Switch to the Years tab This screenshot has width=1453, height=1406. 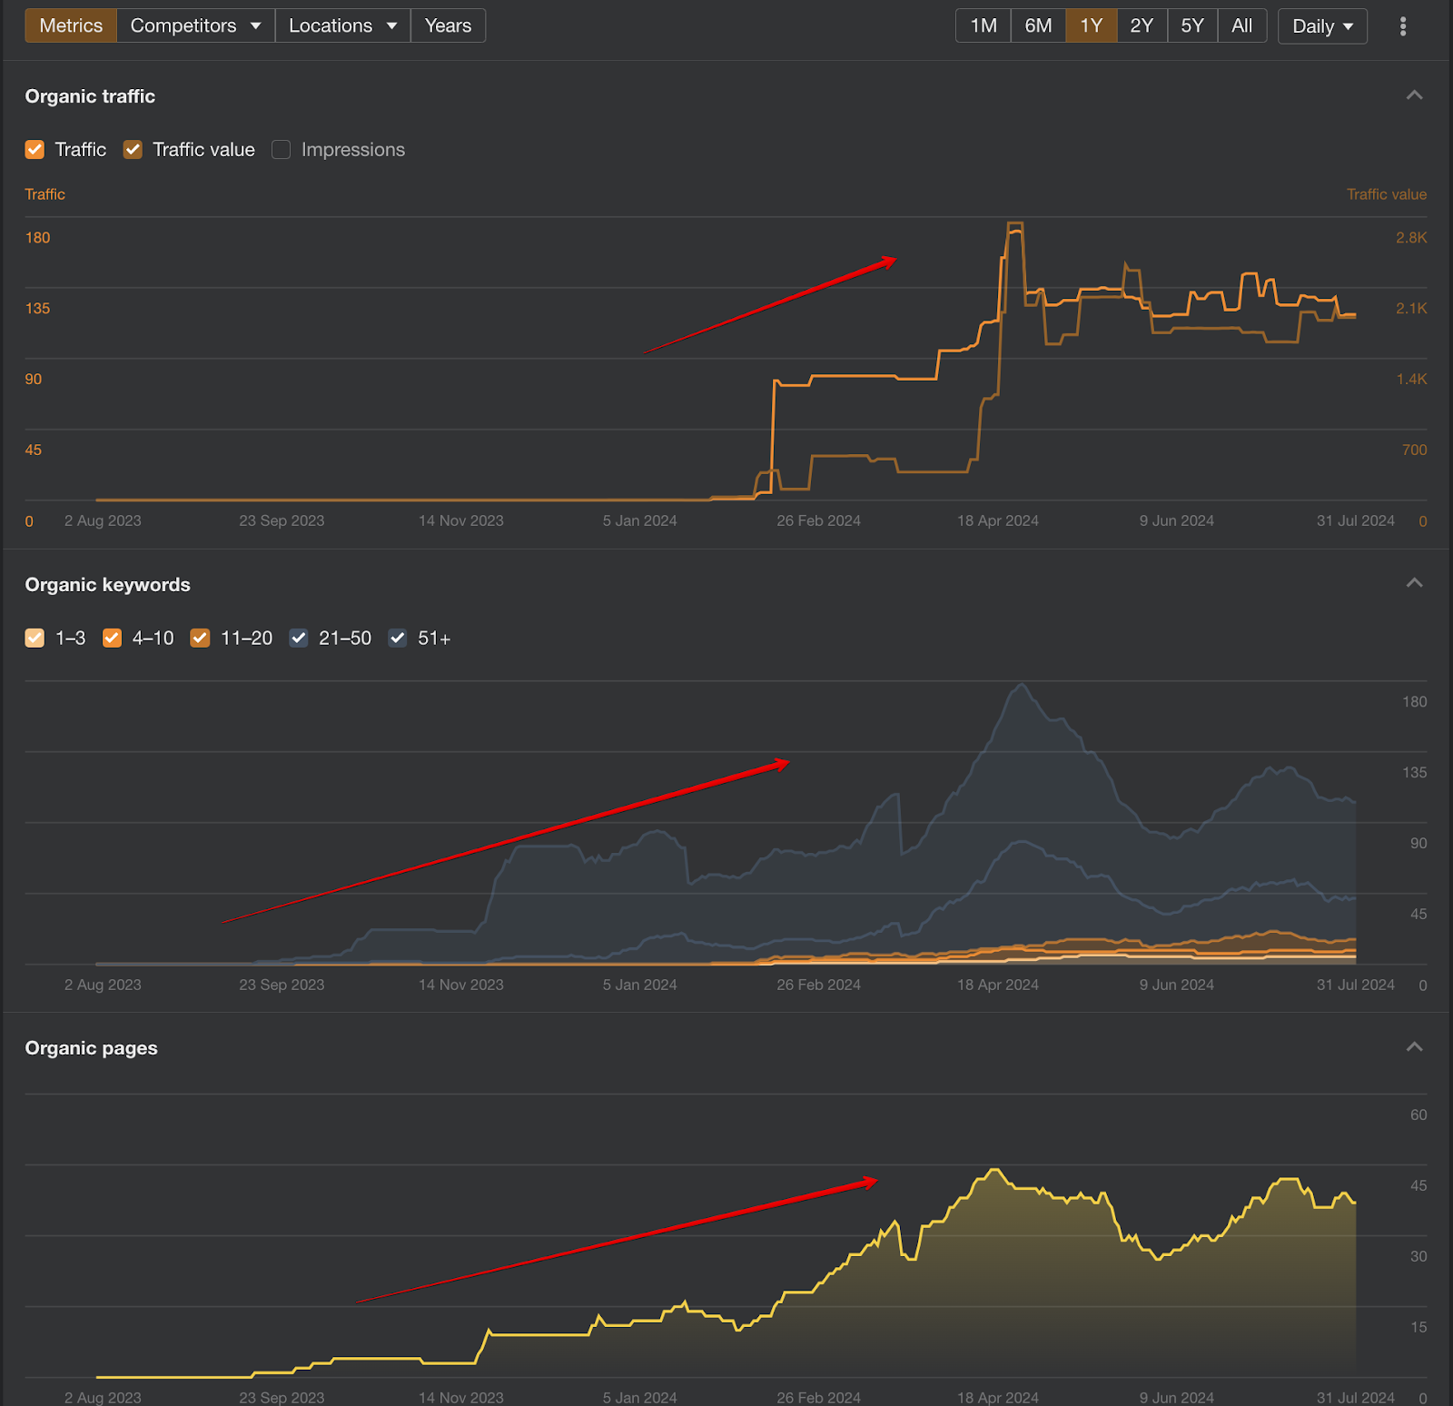coord(448,25)
